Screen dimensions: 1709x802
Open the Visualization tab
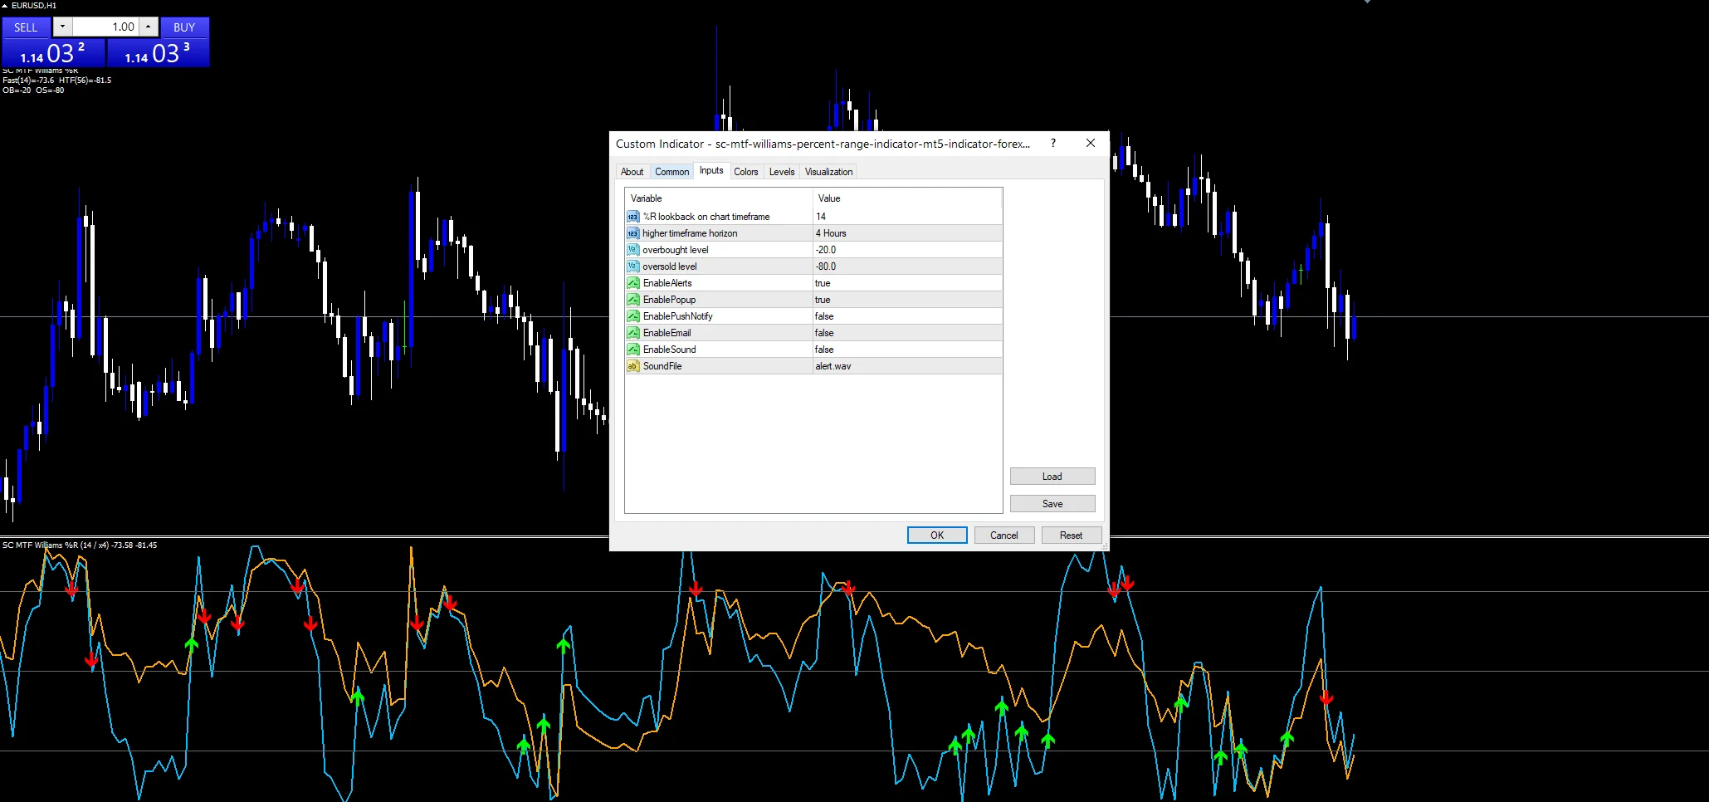click(828, 172)
